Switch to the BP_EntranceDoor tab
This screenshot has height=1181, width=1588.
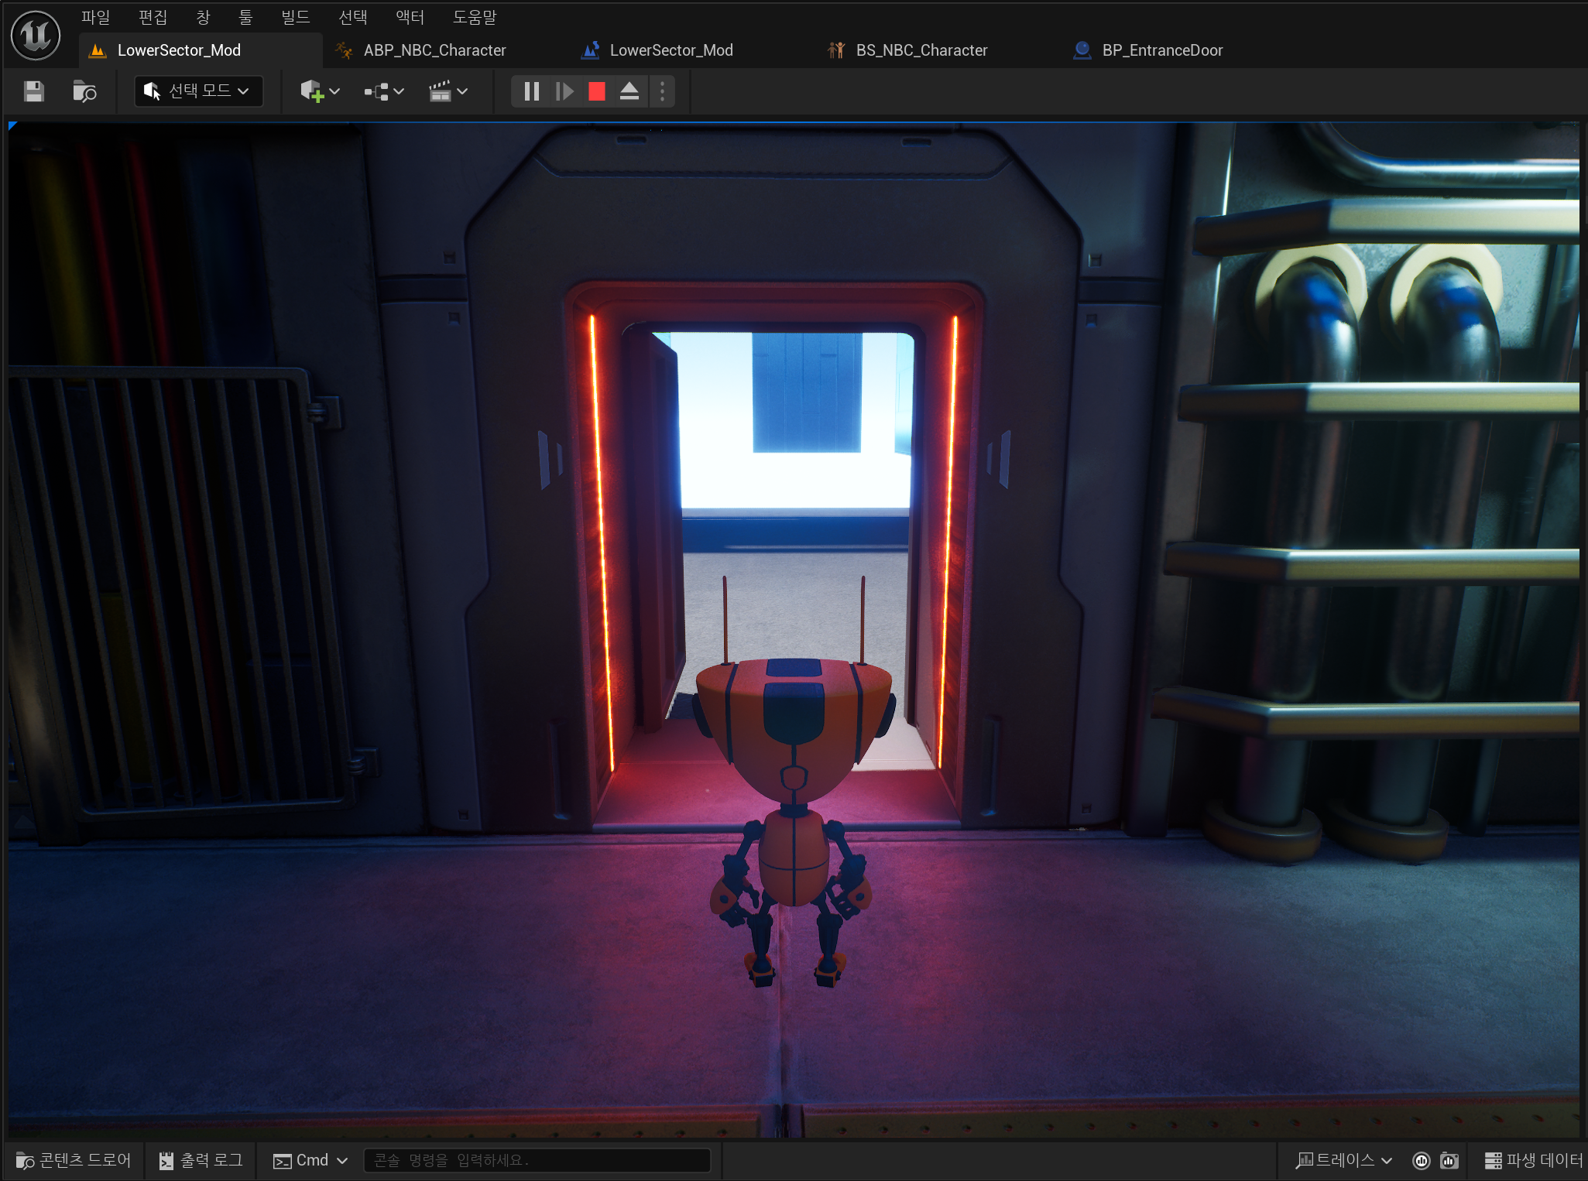(x=1161, y=50)
